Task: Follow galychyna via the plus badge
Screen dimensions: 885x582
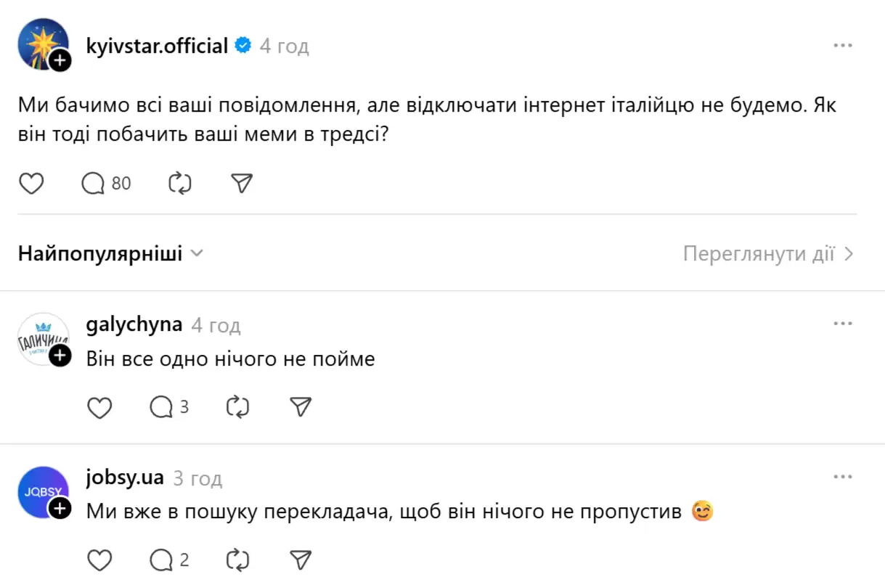Action: click(59, 356)
